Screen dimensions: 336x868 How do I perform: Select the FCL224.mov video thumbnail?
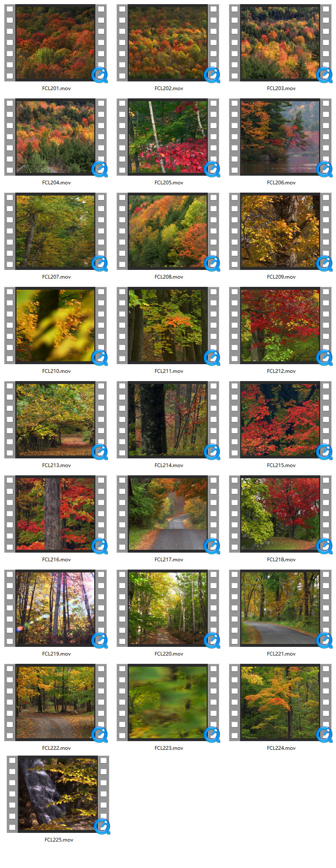tap(280, 702)
